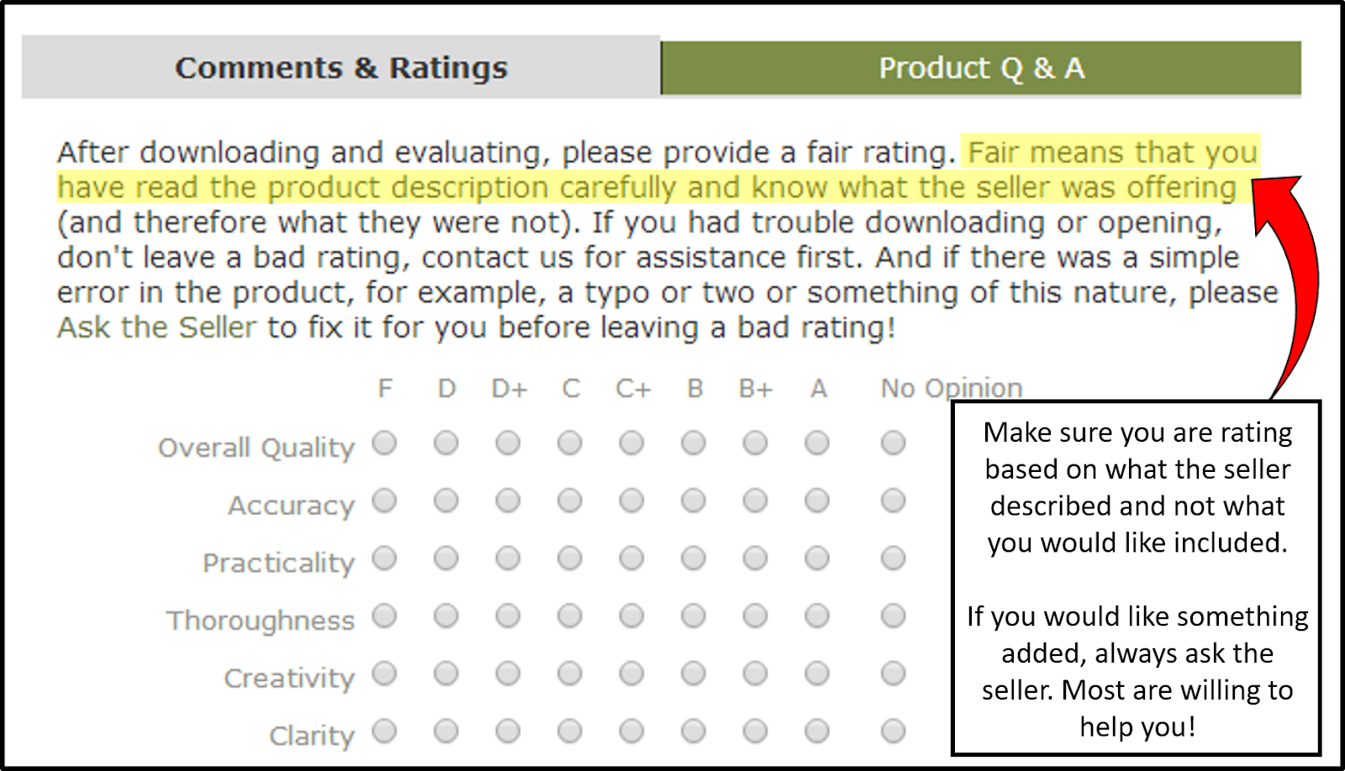Viewport: 1345px width, 771px height.
Task: Rate Overall Quality as A
Action: pos(817,443)
